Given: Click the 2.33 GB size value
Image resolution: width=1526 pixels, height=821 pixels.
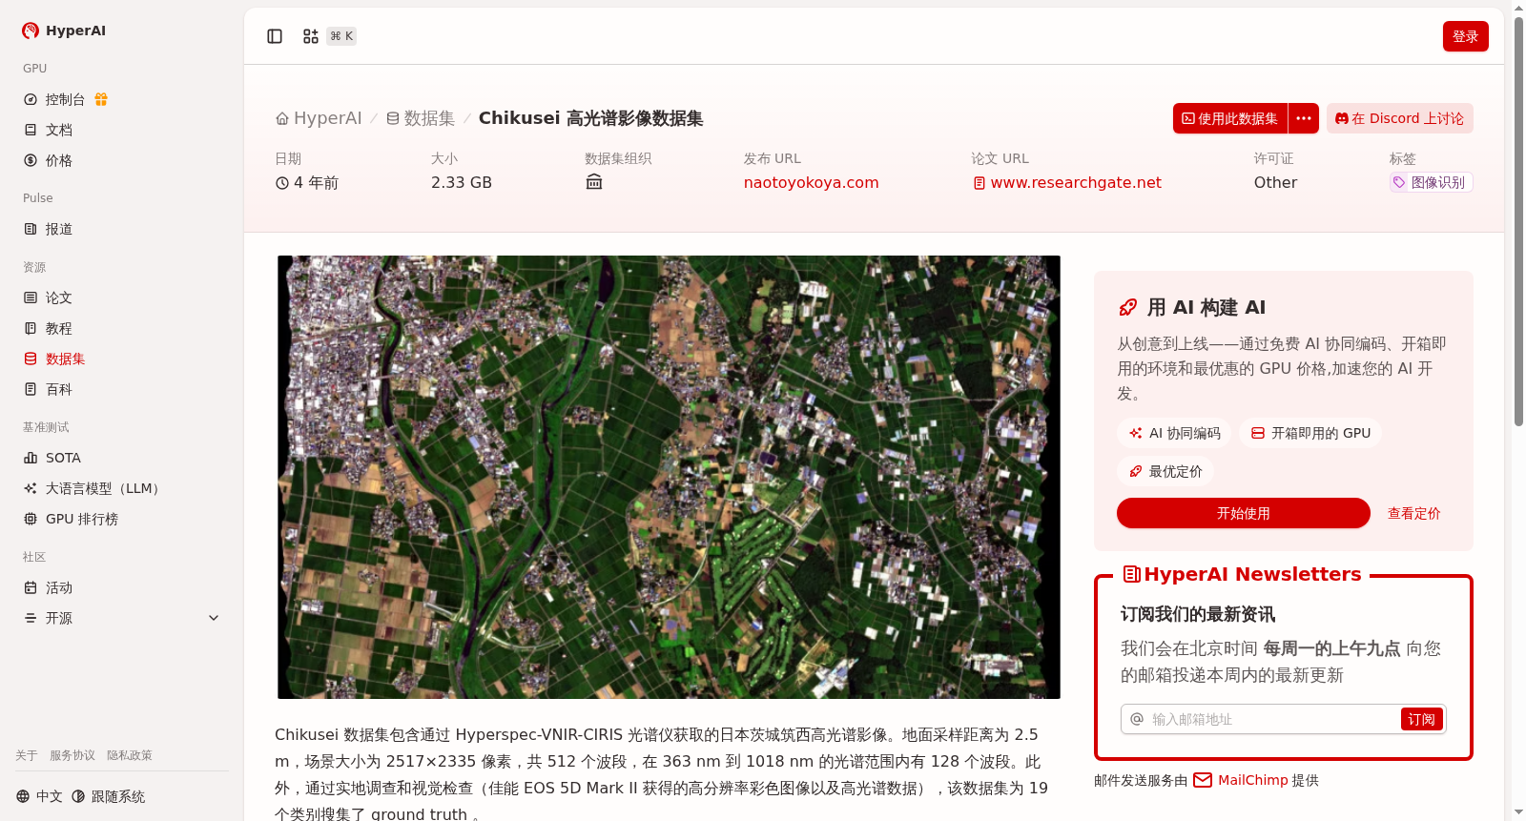Looking at the screenshot, I should (x=462, y=182).
